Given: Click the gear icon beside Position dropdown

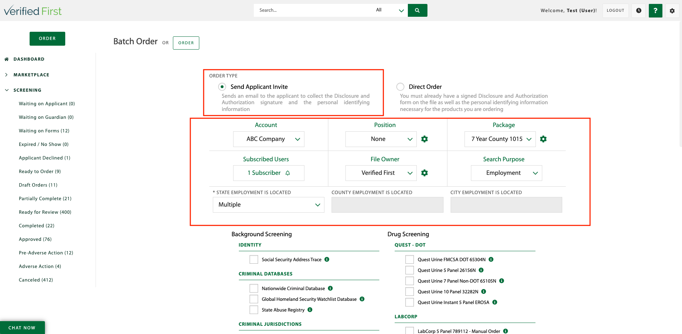Looking at the screenshot, I should [x=424, y=139].
